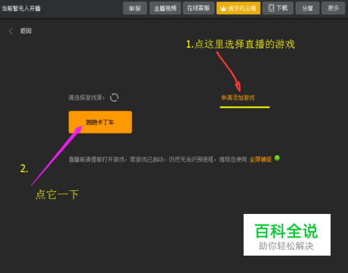
Task: Open the 虎牙风云榜 ranking button
Action: pos(238,8)
